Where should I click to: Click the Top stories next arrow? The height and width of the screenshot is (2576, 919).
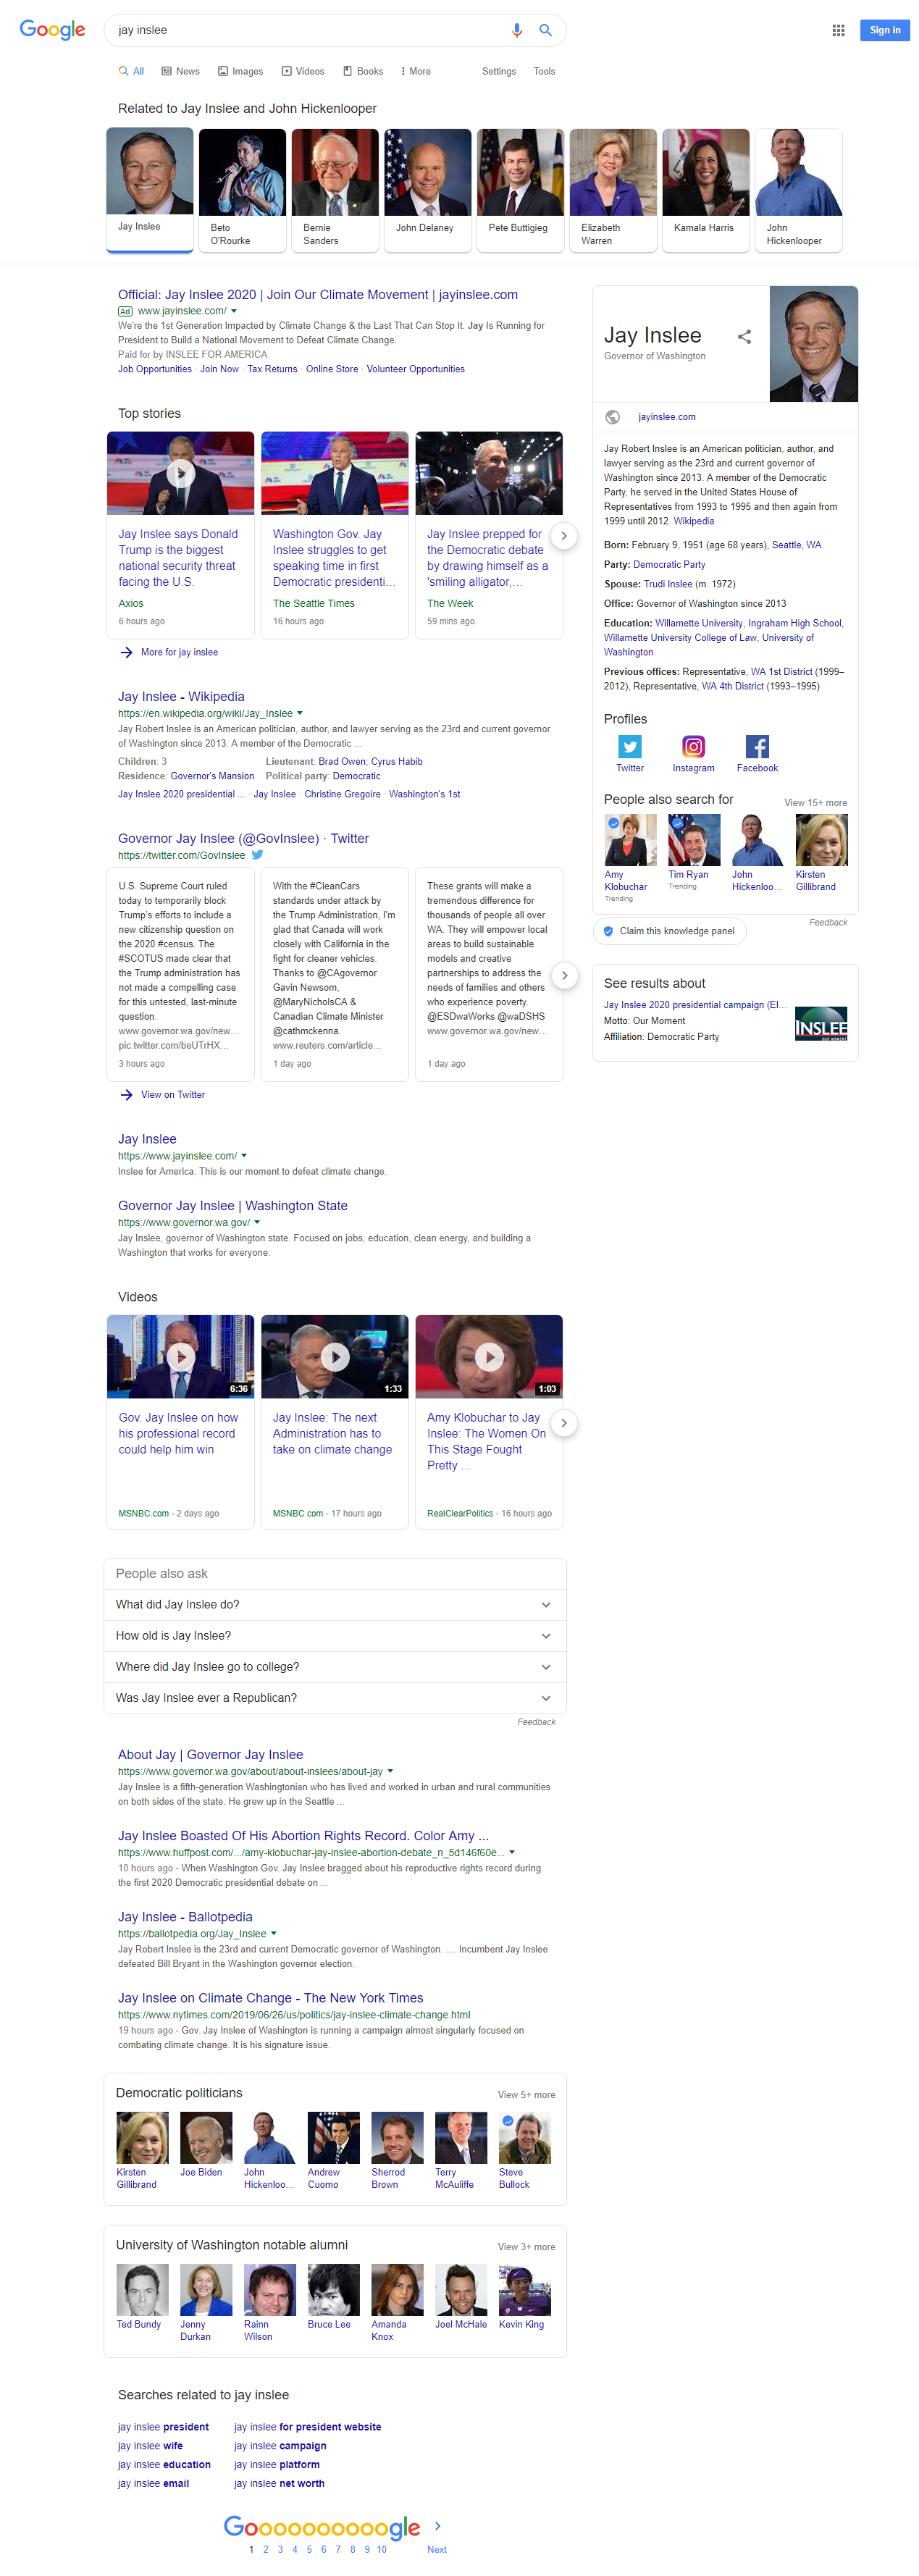(x=564, y=536)
